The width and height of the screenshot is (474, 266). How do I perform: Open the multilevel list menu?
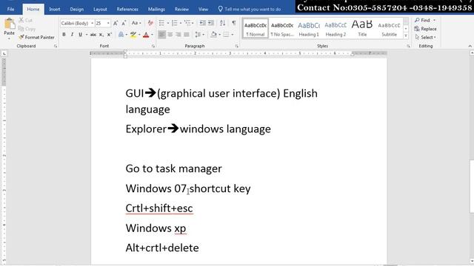188,23
